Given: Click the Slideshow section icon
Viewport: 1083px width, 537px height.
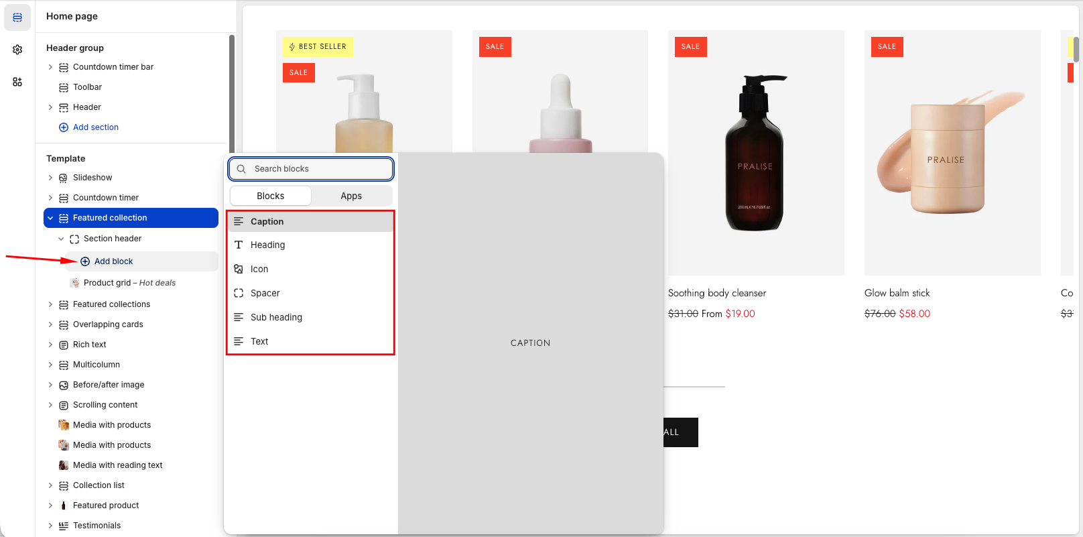Looking at the screenshot, I should 64,178.
